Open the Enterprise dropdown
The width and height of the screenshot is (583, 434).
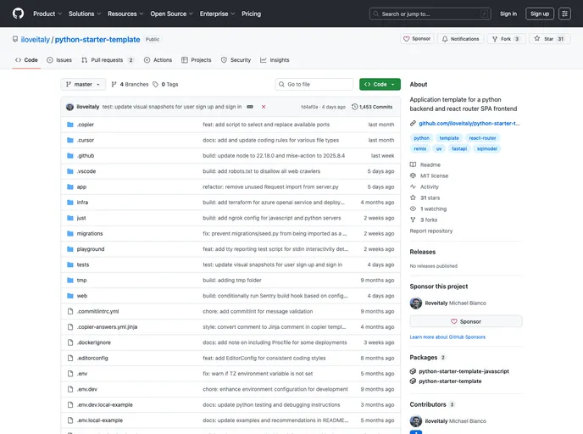click(x=217, y=14)
